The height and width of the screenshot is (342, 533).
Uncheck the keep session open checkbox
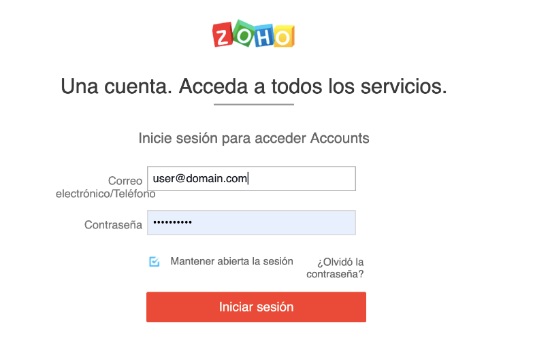pos(155,262)
